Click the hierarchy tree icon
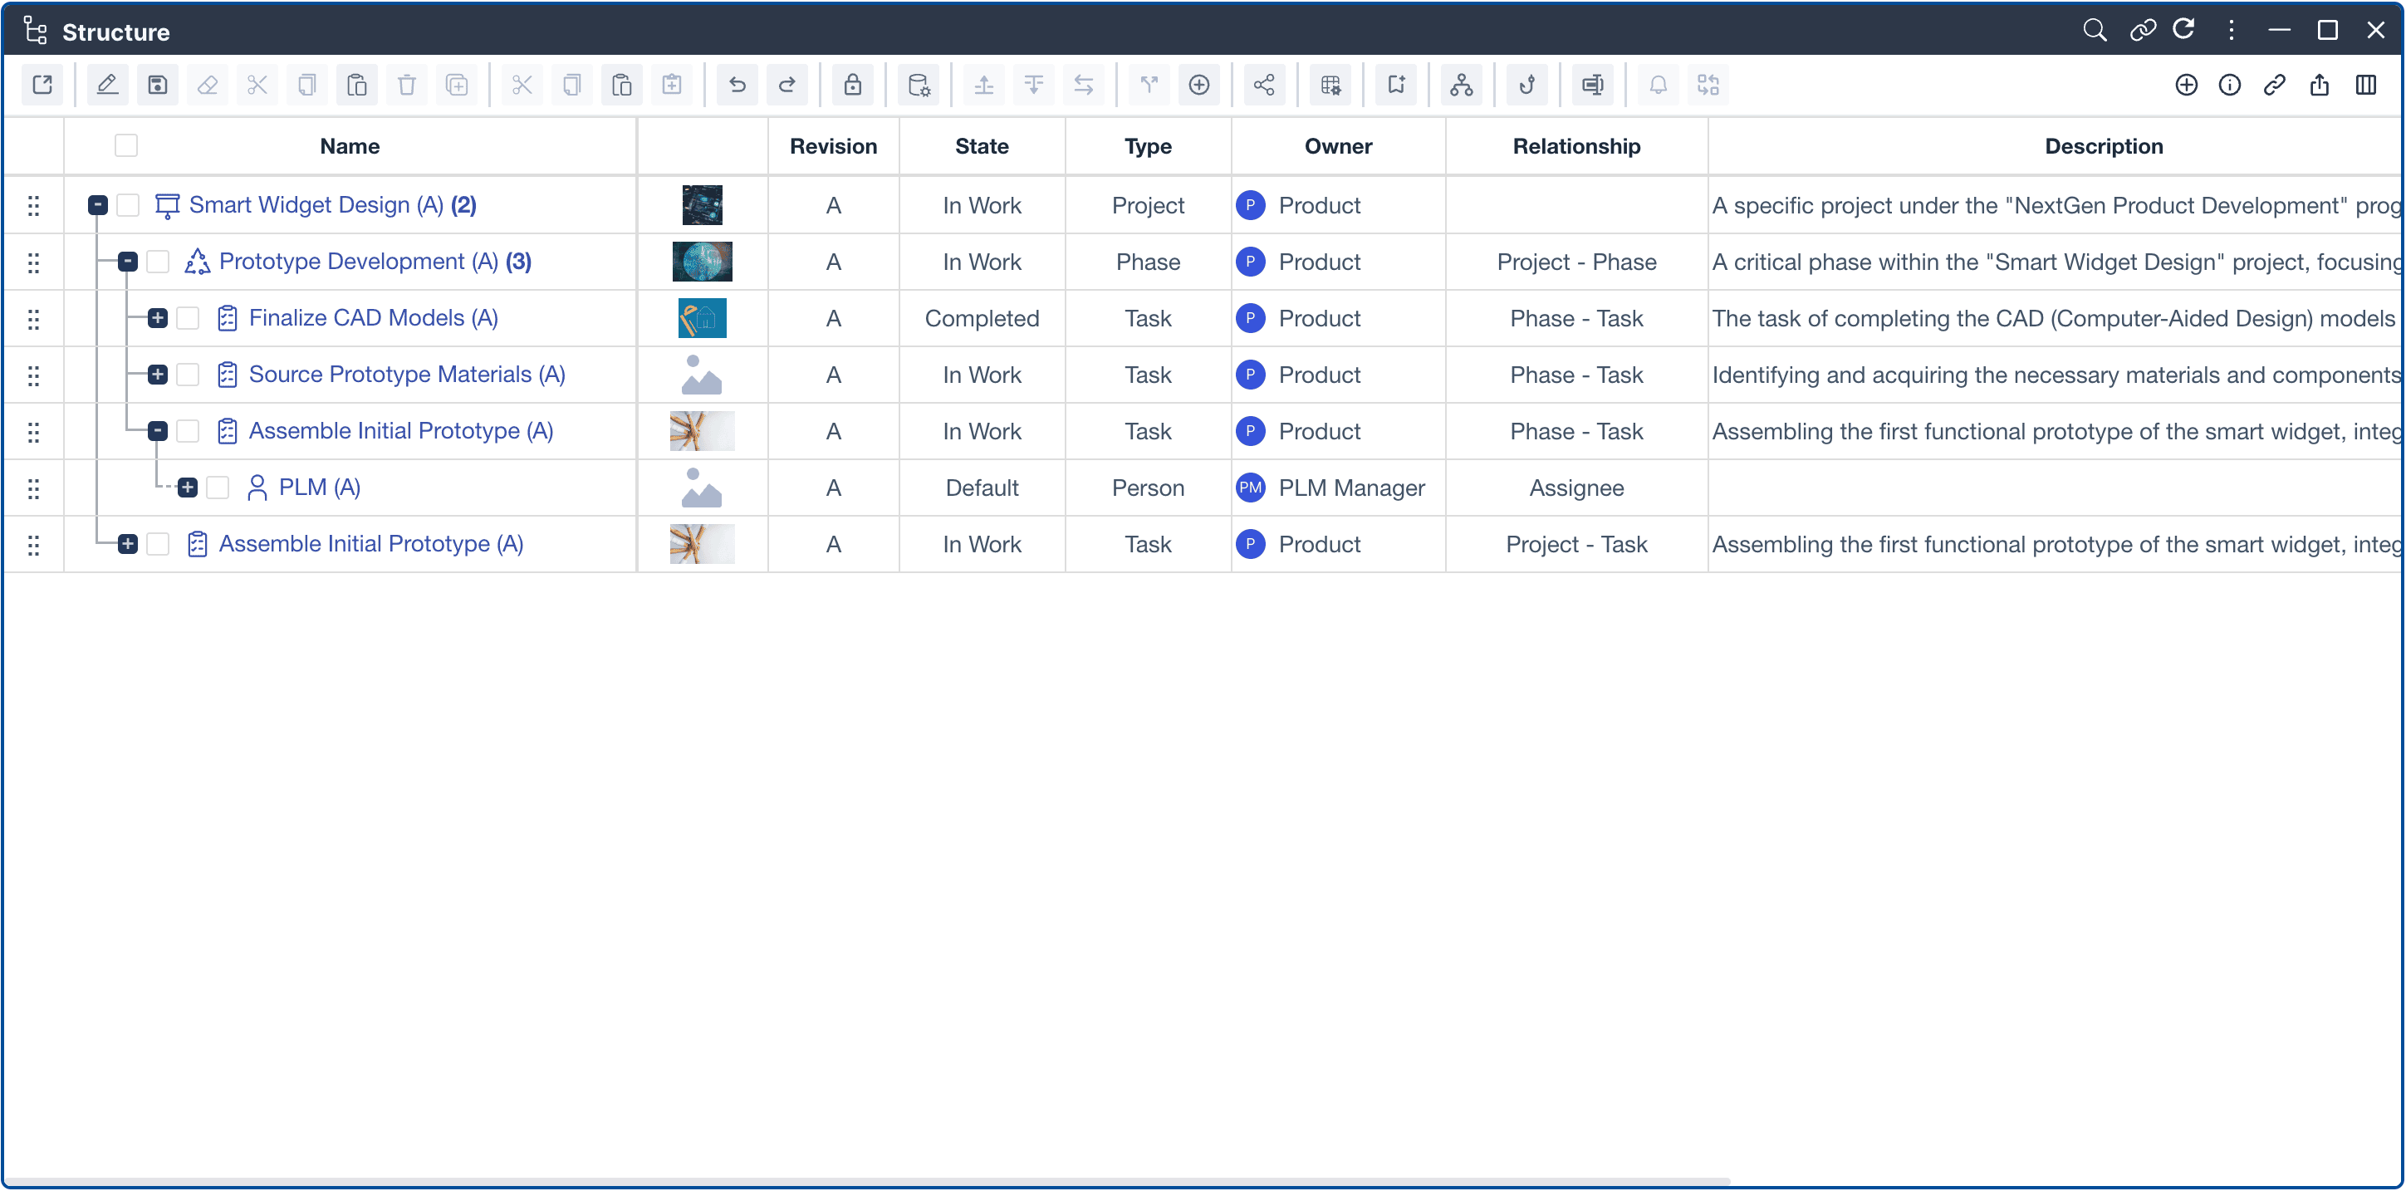 point(1462,85)
